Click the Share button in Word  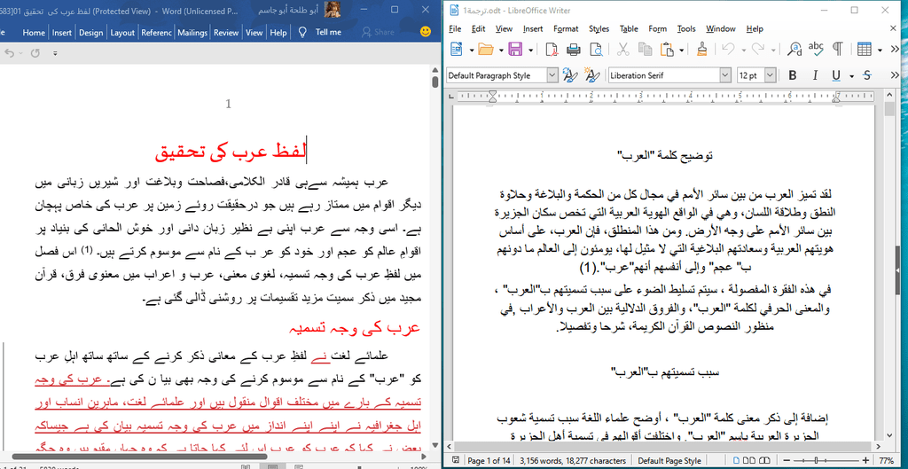[x=378, y=33]
